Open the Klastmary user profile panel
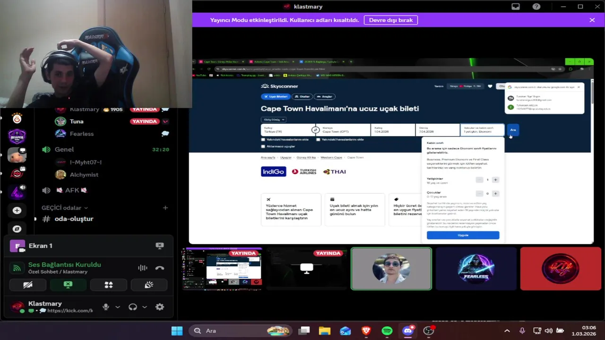This screenshot has width=605, height=340. [x=52, y=307]
